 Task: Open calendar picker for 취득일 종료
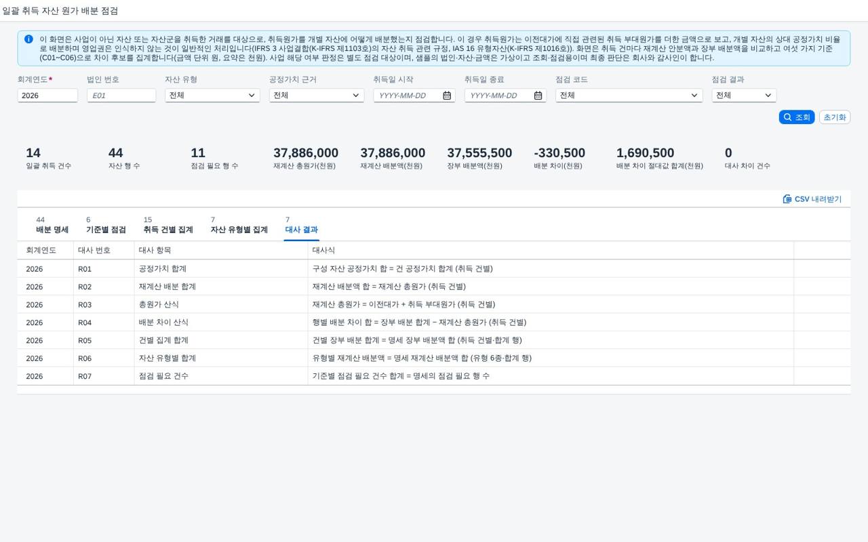(538, 96)
